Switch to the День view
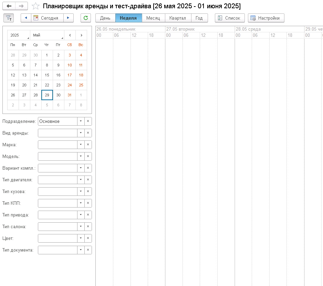 (105, 18)
